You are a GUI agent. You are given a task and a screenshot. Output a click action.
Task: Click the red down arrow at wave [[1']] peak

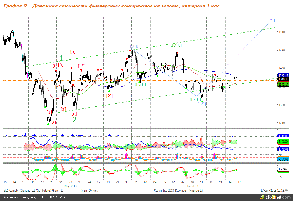(x=130, y=51)
